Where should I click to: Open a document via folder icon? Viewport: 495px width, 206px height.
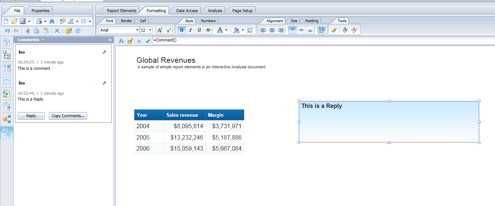[x=14, y=21]
